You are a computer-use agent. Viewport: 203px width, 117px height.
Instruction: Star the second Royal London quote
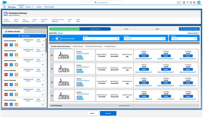52,69
